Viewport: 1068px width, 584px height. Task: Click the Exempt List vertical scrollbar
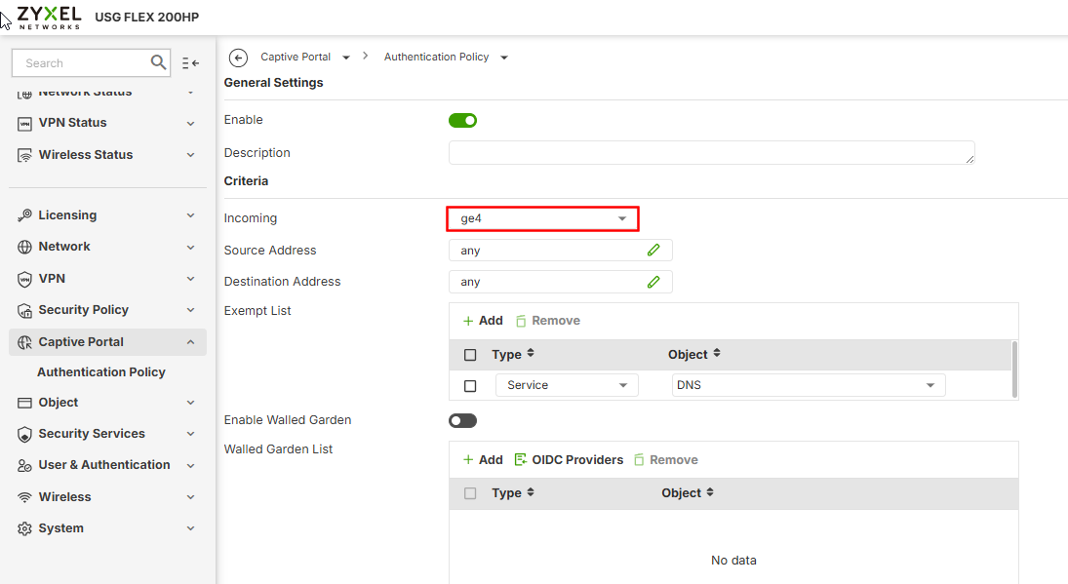(1015, 369)
